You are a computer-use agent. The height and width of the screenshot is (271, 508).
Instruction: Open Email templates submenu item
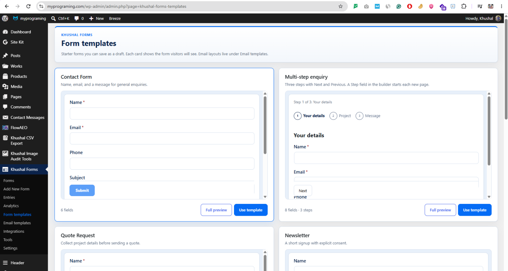pyautogui.click(x=17, y=223)
